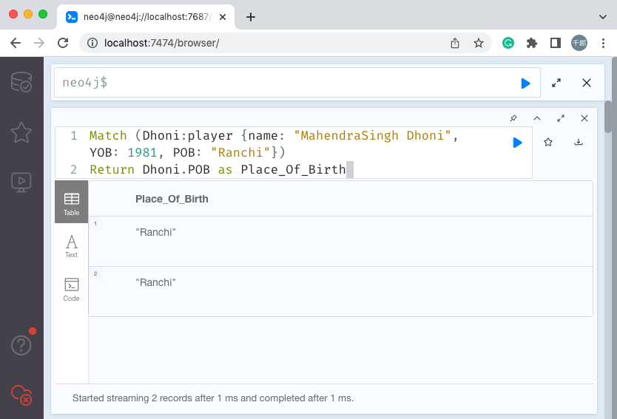This screenshot has width=617, height=419.
Task: Select the second "Ranchi" result cell
Action: [155, 282]
